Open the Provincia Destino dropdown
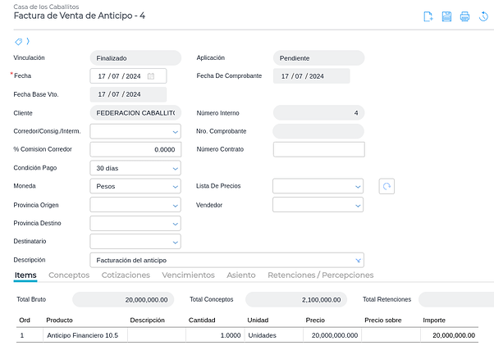Viewport: 494px width, 350px height. (176, 223)
